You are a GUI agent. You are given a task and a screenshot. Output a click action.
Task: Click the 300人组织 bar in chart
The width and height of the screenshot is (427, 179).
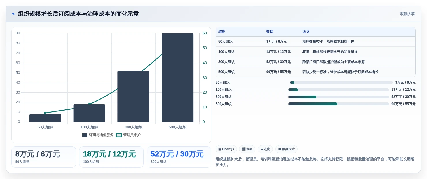[133, 96]
